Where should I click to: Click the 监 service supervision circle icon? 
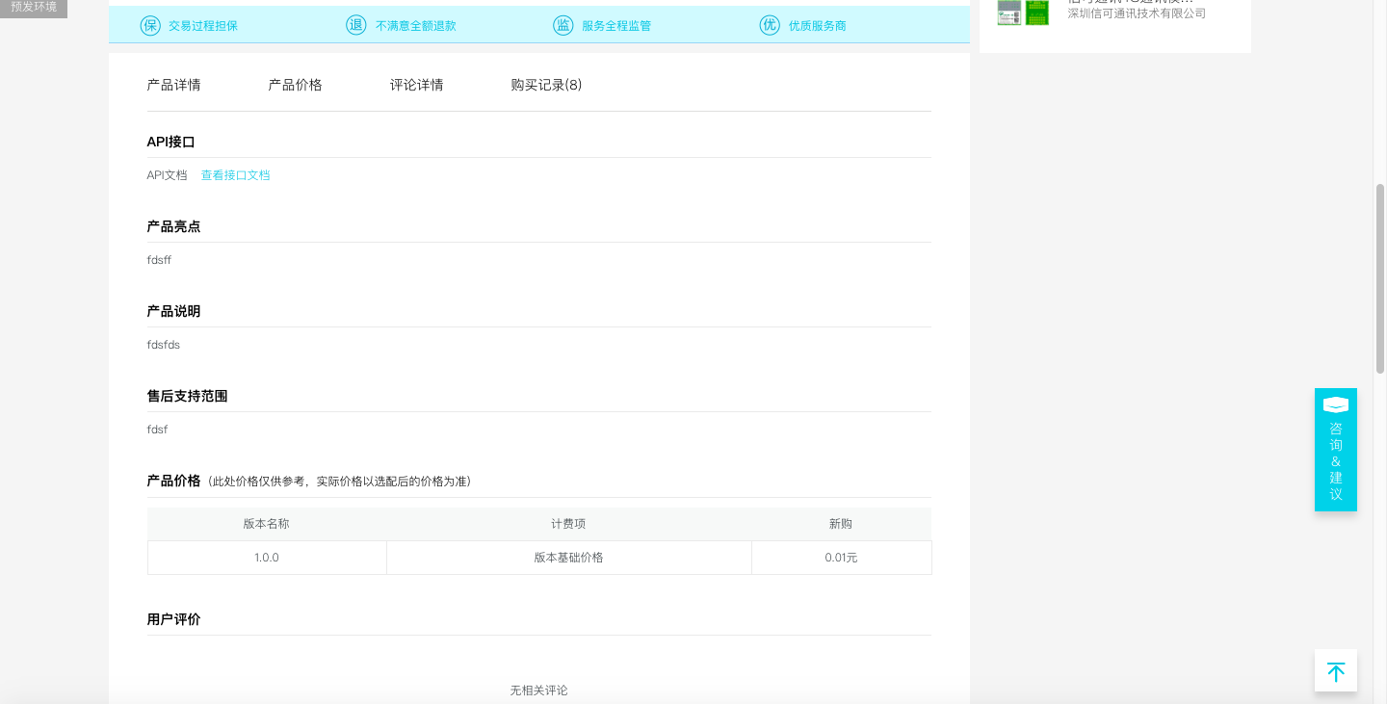pos(563,25)
